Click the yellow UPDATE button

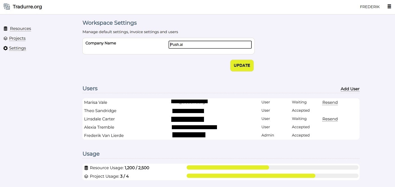tap(242, 65)
